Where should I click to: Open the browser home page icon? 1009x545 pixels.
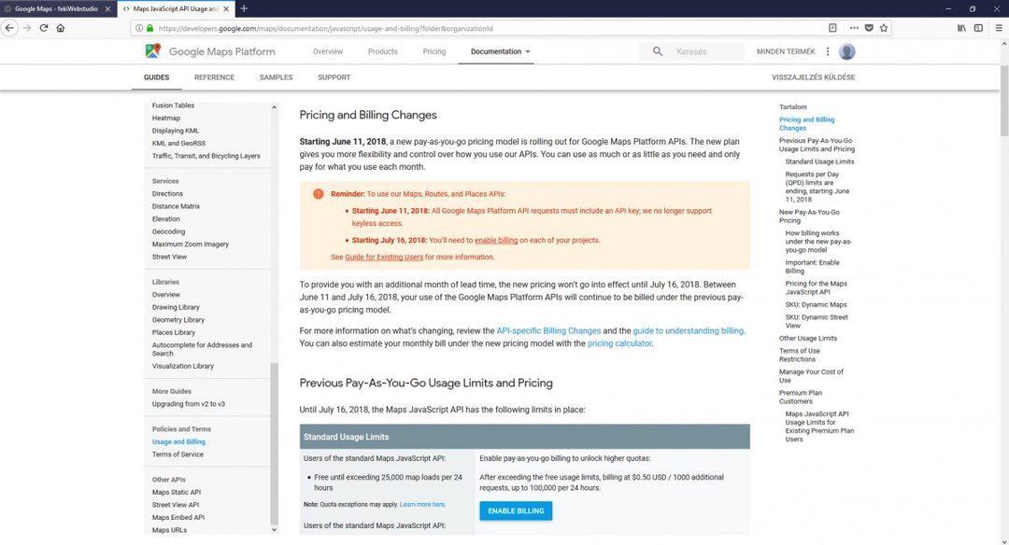pos(61,28)
